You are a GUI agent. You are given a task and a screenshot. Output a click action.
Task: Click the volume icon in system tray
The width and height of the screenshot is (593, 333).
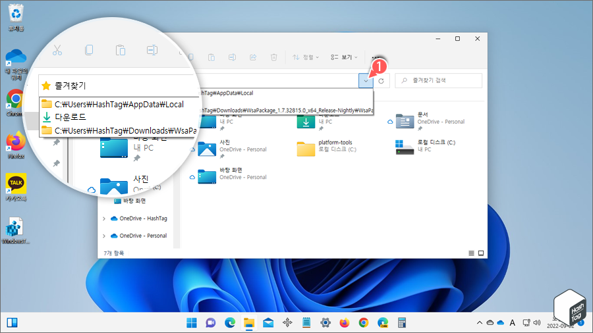pos(537,323)
